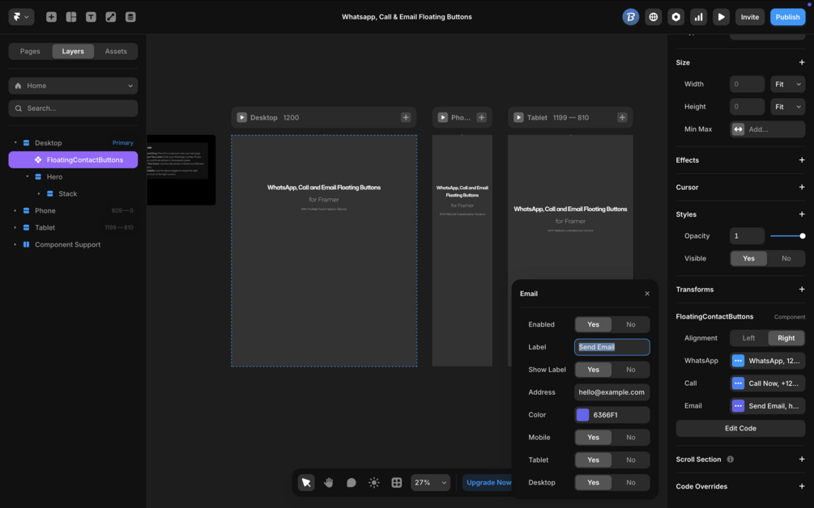The width and height of the screenshot is (814, 508).
Task: Toggle the sun light mode icon
Action: click(373, 483)
